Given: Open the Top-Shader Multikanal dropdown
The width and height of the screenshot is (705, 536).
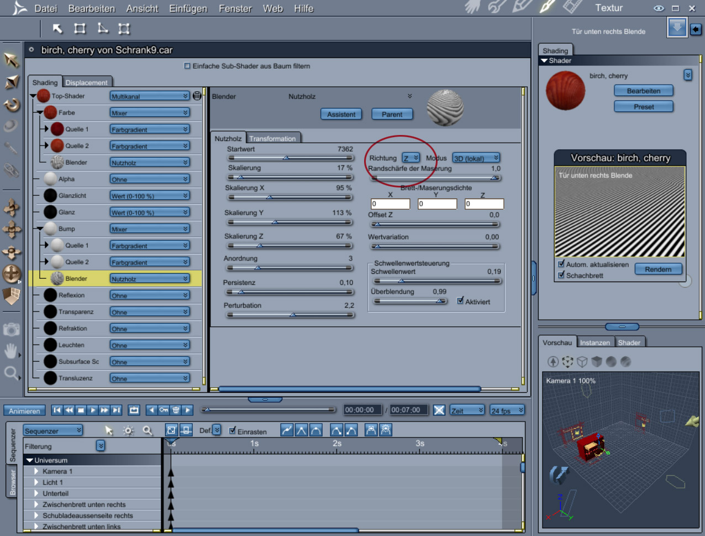Looking at the screenshot, I should click(150, 96).
